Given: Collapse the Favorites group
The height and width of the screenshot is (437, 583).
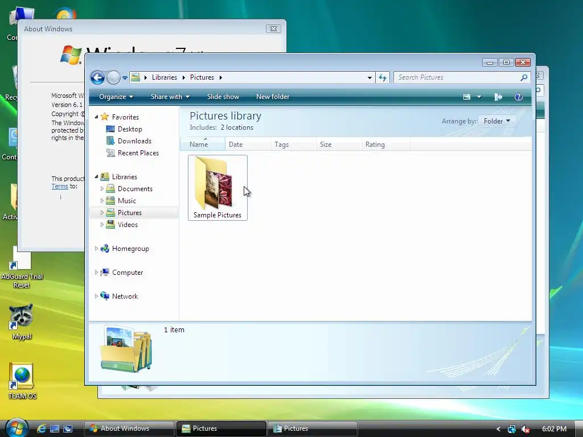Looking at the screenshot, I should pyautogui.click(x=96, y=117).
